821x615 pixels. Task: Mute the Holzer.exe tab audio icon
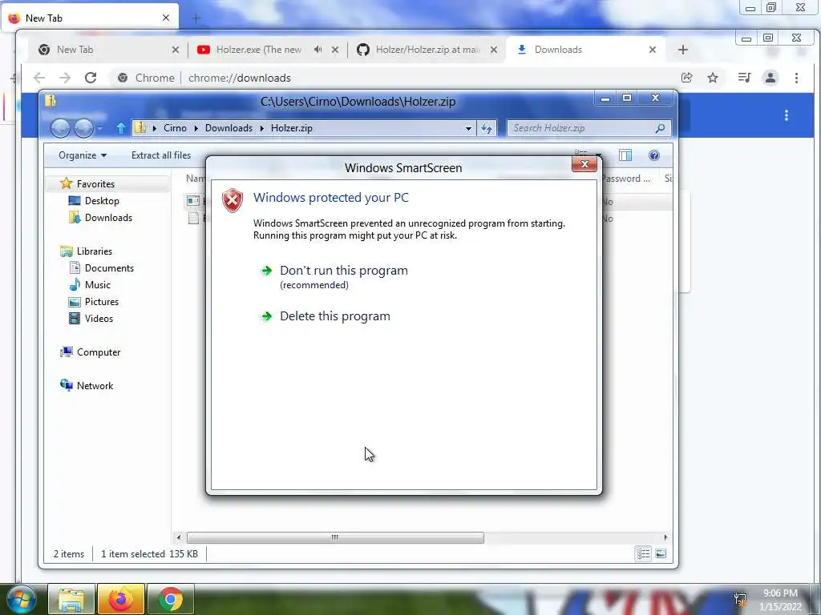[x=317, y=50]
